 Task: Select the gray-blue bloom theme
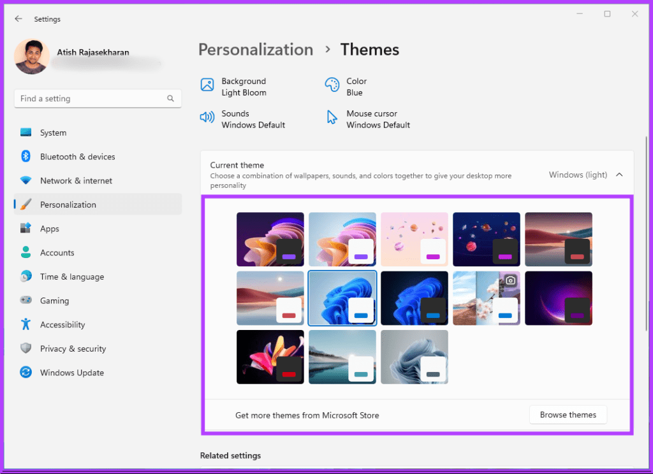pyautogui.click(x=415, y=357)
